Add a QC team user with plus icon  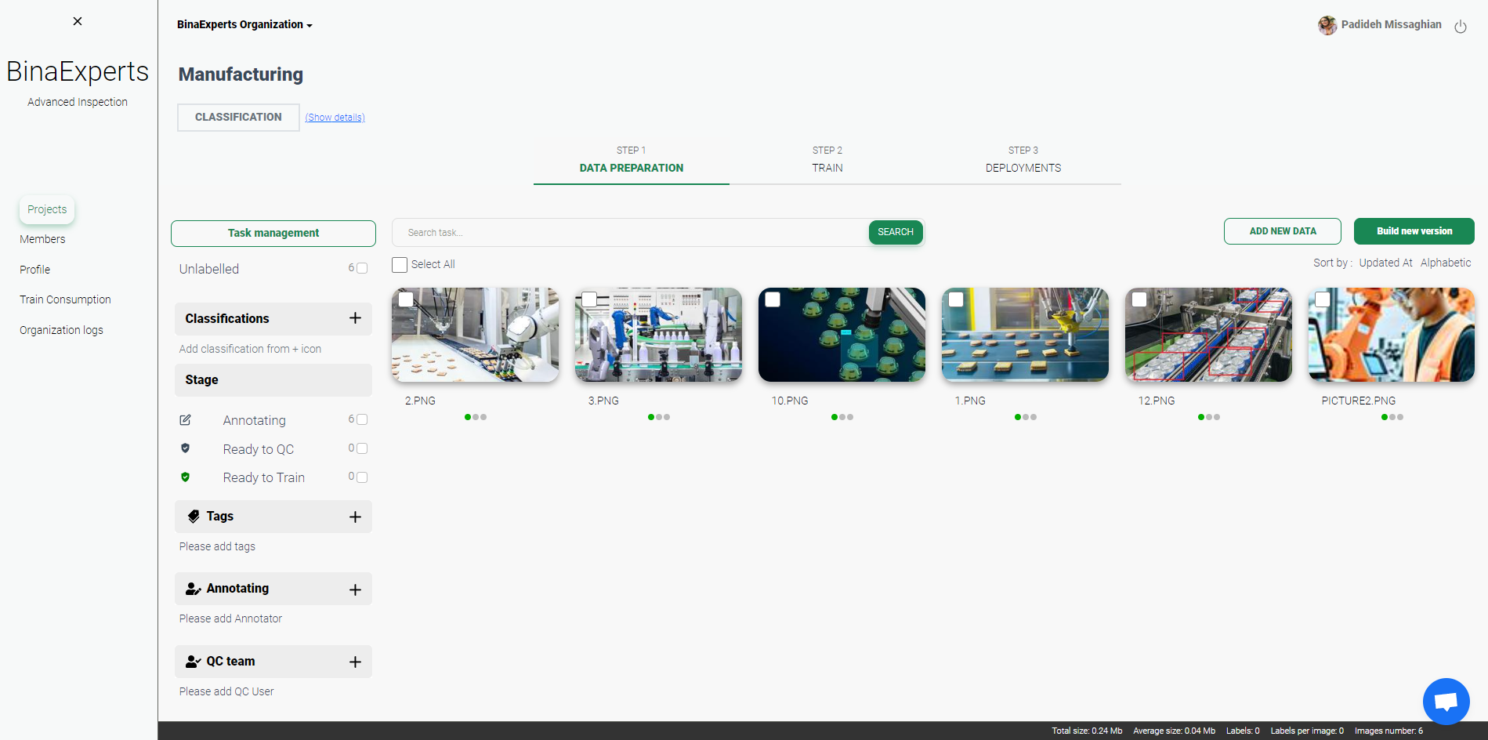tap(355, 662)
